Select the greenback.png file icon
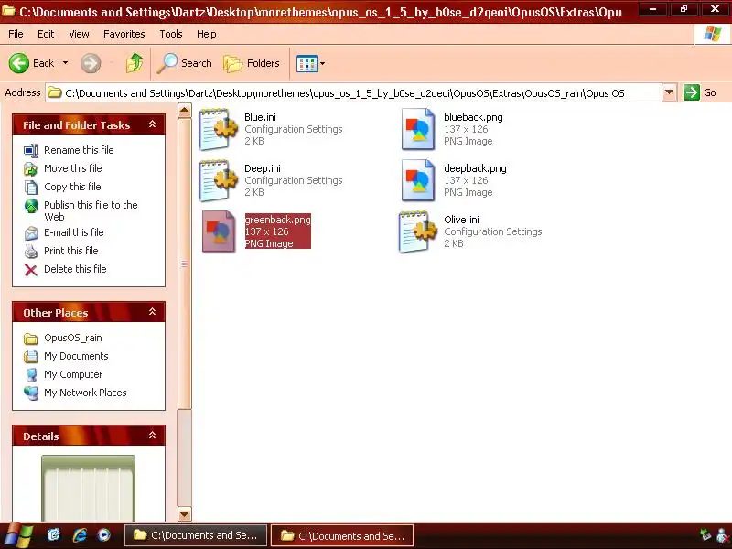This screenshot has height=549, width=732. (x=218, y=232)
